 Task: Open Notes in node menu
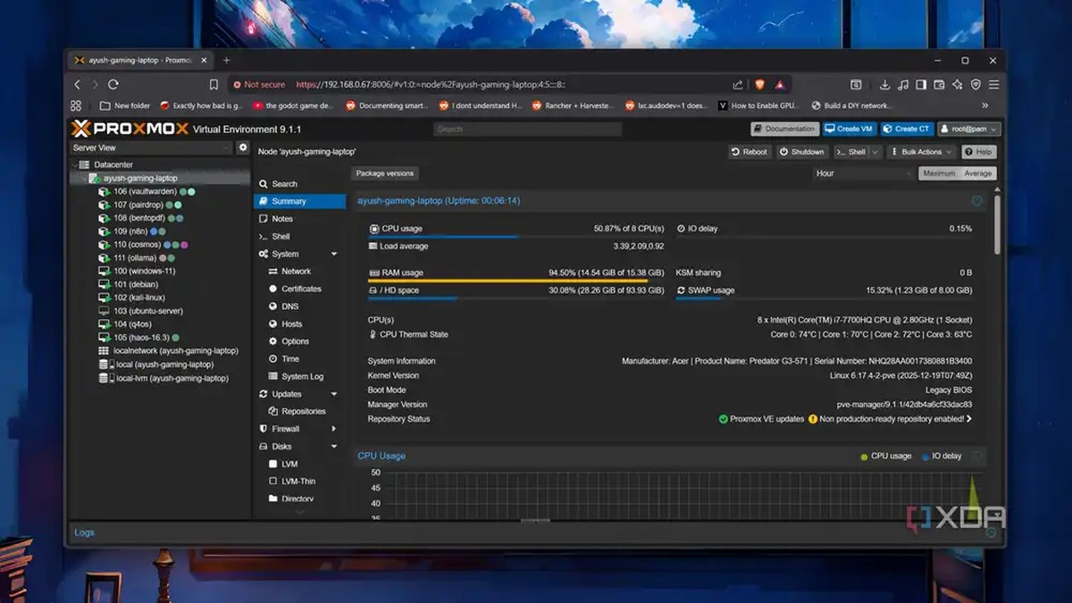299,219
